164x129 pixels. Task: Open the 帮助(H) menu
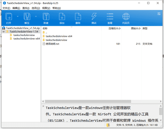coord(57,8)
